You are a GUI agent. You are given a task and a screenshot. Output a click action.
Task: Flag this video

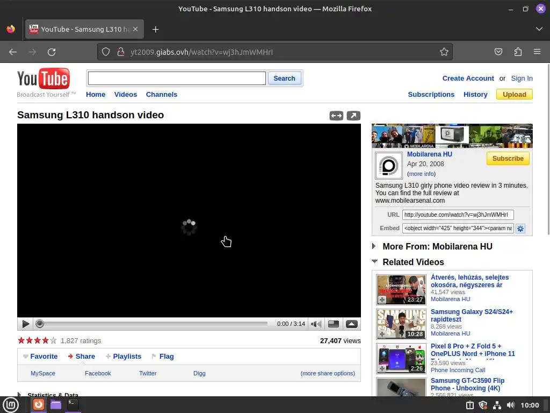tap(167, 357)
